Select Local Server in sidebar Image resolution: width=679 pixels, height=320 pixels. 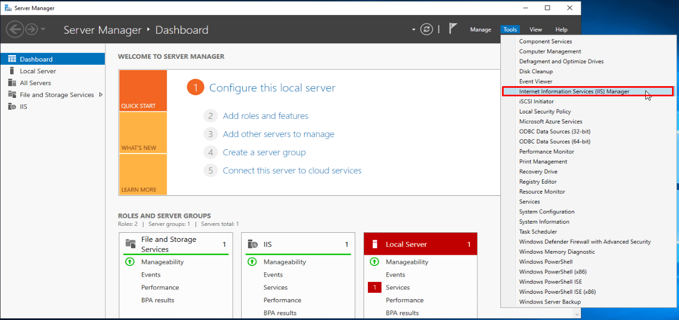click(37, 71)
